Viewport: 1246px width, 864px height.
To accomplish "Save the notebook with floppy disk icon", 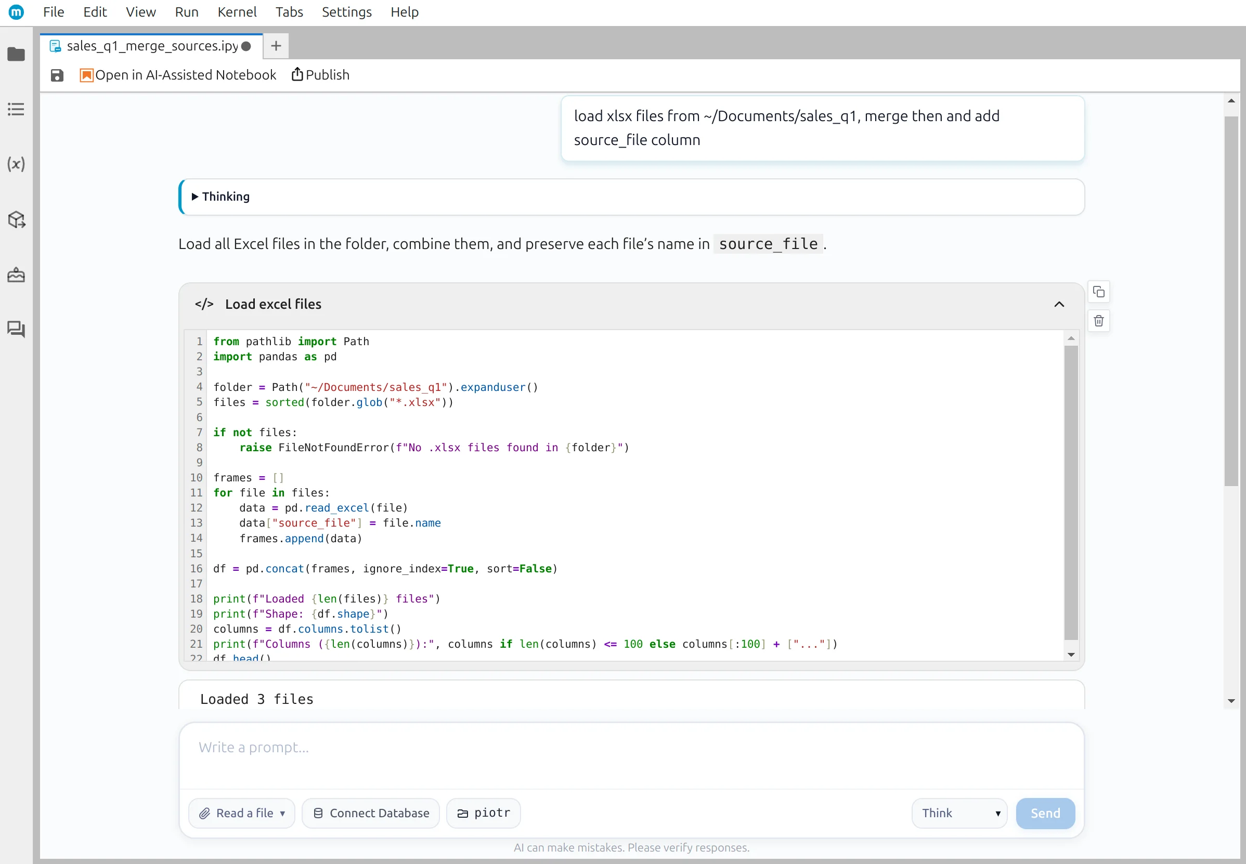I will pos(57,75).
